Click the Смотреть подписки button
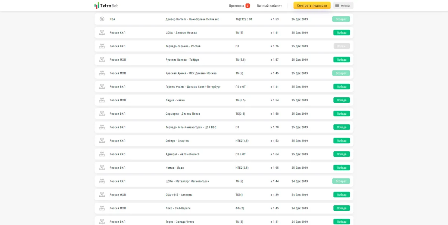Viewport: 448px width, 225px height. [x=312, y=6]
